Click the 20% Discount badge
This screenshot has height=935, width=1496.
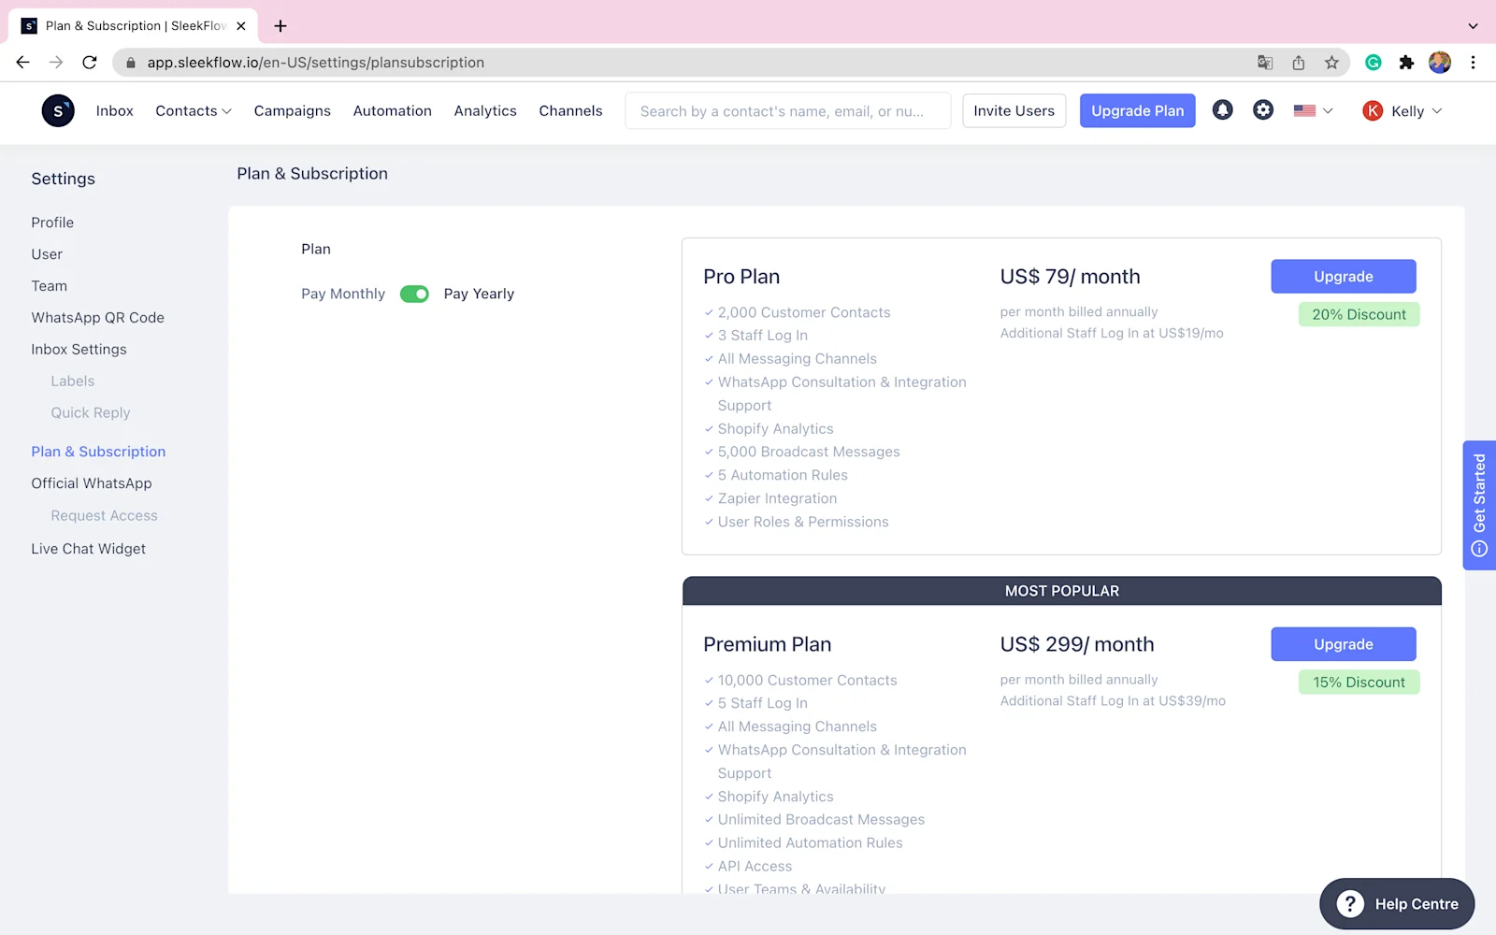tap(1359, 315)
